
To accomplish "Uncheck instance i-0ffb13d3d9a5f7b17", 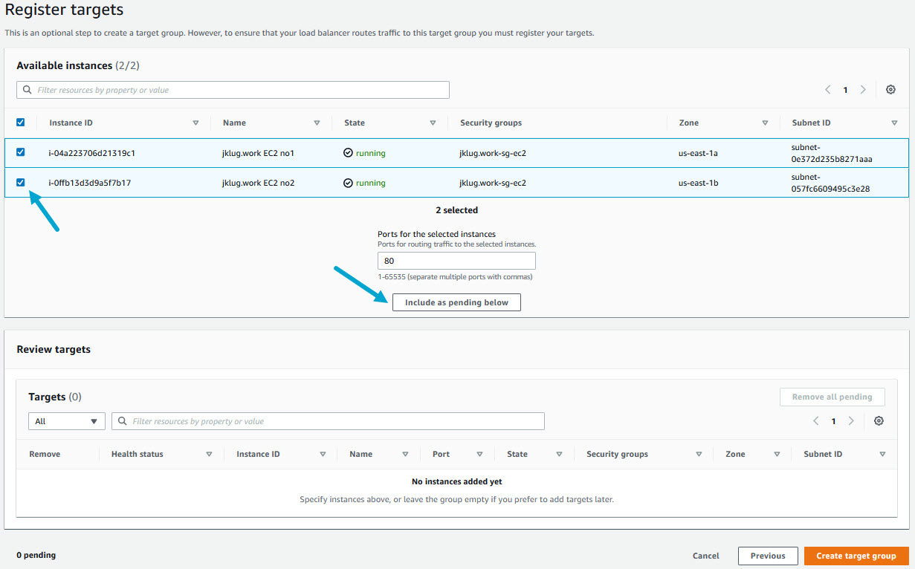I will coord(21,182).
